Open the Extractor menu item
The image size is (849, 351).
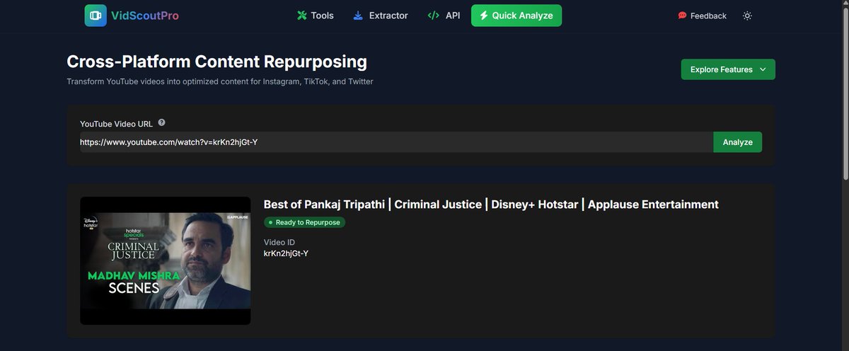coord(381,16)
